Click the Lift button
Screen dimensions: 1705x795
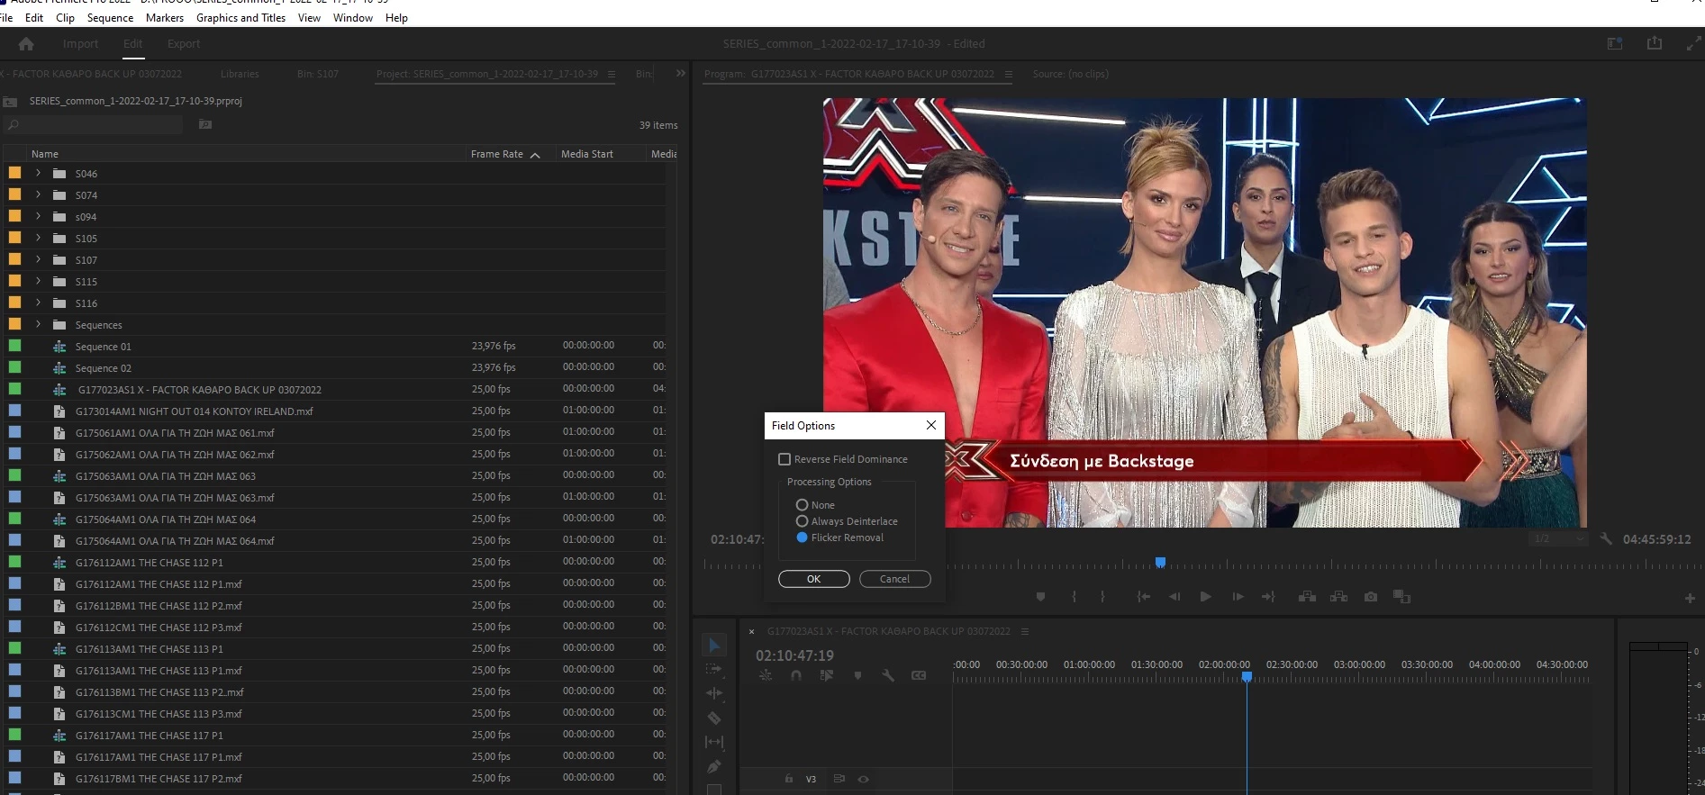[x=1307, y=597]
